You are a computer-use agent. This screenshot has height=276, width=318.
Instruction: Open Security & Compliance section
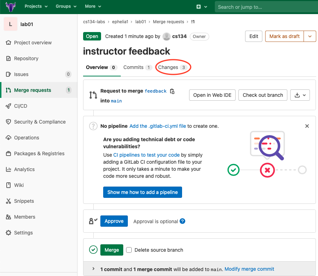[x=38, y=122]
